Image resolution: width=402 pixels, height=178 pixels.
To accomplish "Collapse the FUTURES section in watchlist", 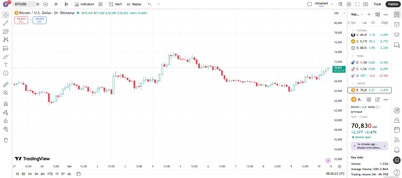I will (x=353, y=30).
